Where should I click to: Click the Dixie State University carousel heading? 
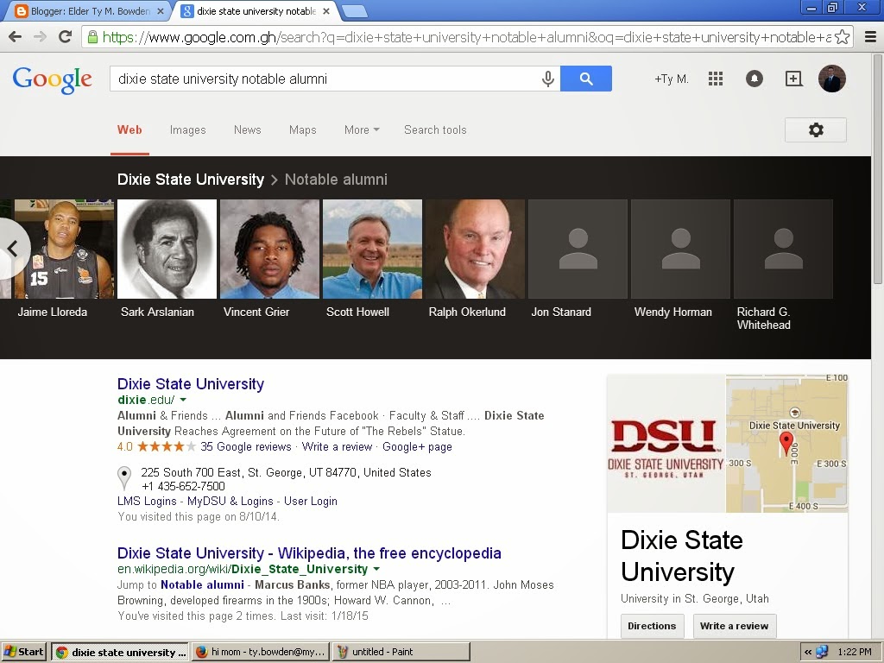191,180
